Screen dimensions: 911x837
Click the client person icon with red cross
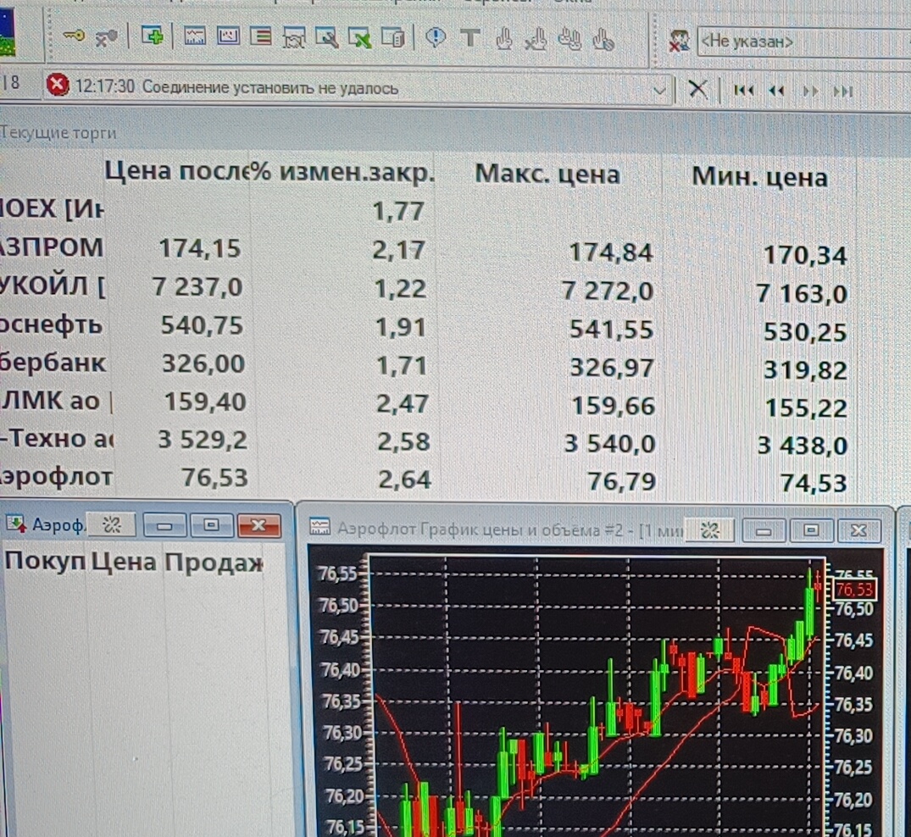(x=679, y=42)
